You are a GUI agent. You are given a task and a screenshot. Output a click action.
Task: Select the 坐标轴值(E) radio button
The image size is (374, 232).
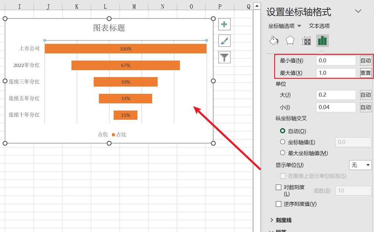point(283,142)
